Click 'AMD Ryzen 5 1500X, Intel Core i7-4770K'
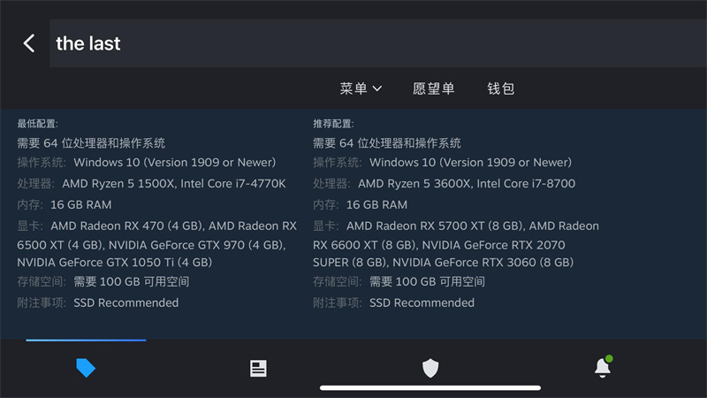This screenshot has width=707, height=398. pyautogui.click(x=173, y=184)
